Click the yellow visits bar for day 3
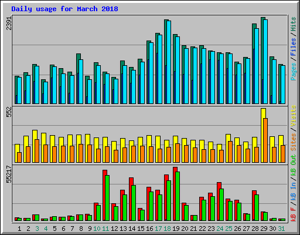Screen dimensions: 300x235 pyautogui.click(x=35, y=146)
